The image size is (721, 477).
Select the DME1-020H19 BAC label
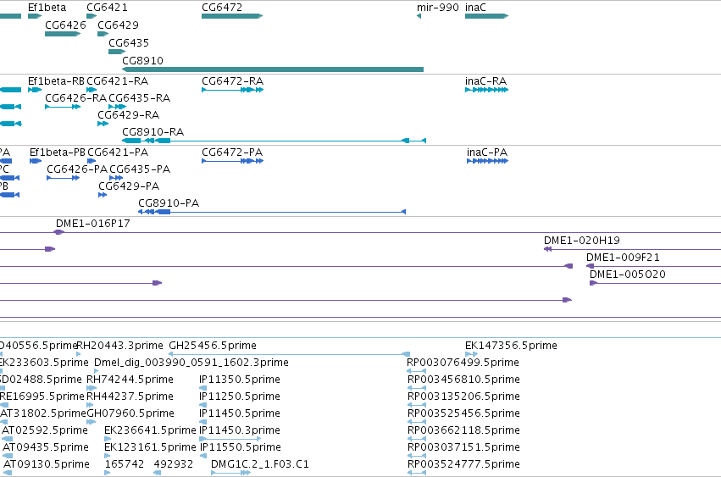tap(582, 241)
